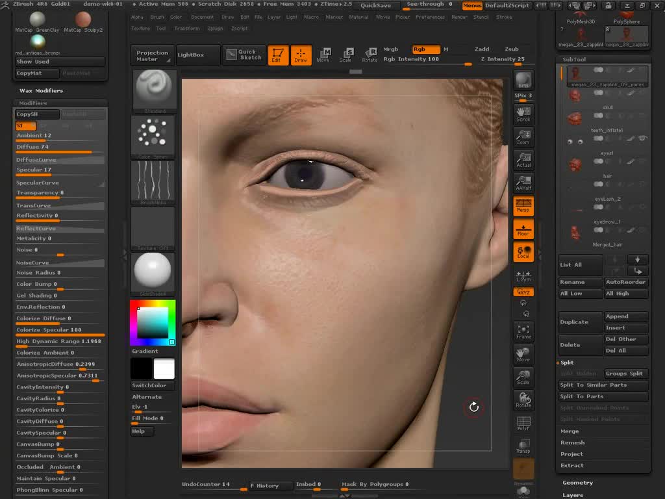Toggle Edit mode button
665x499 pixels.
pos(278,55)
